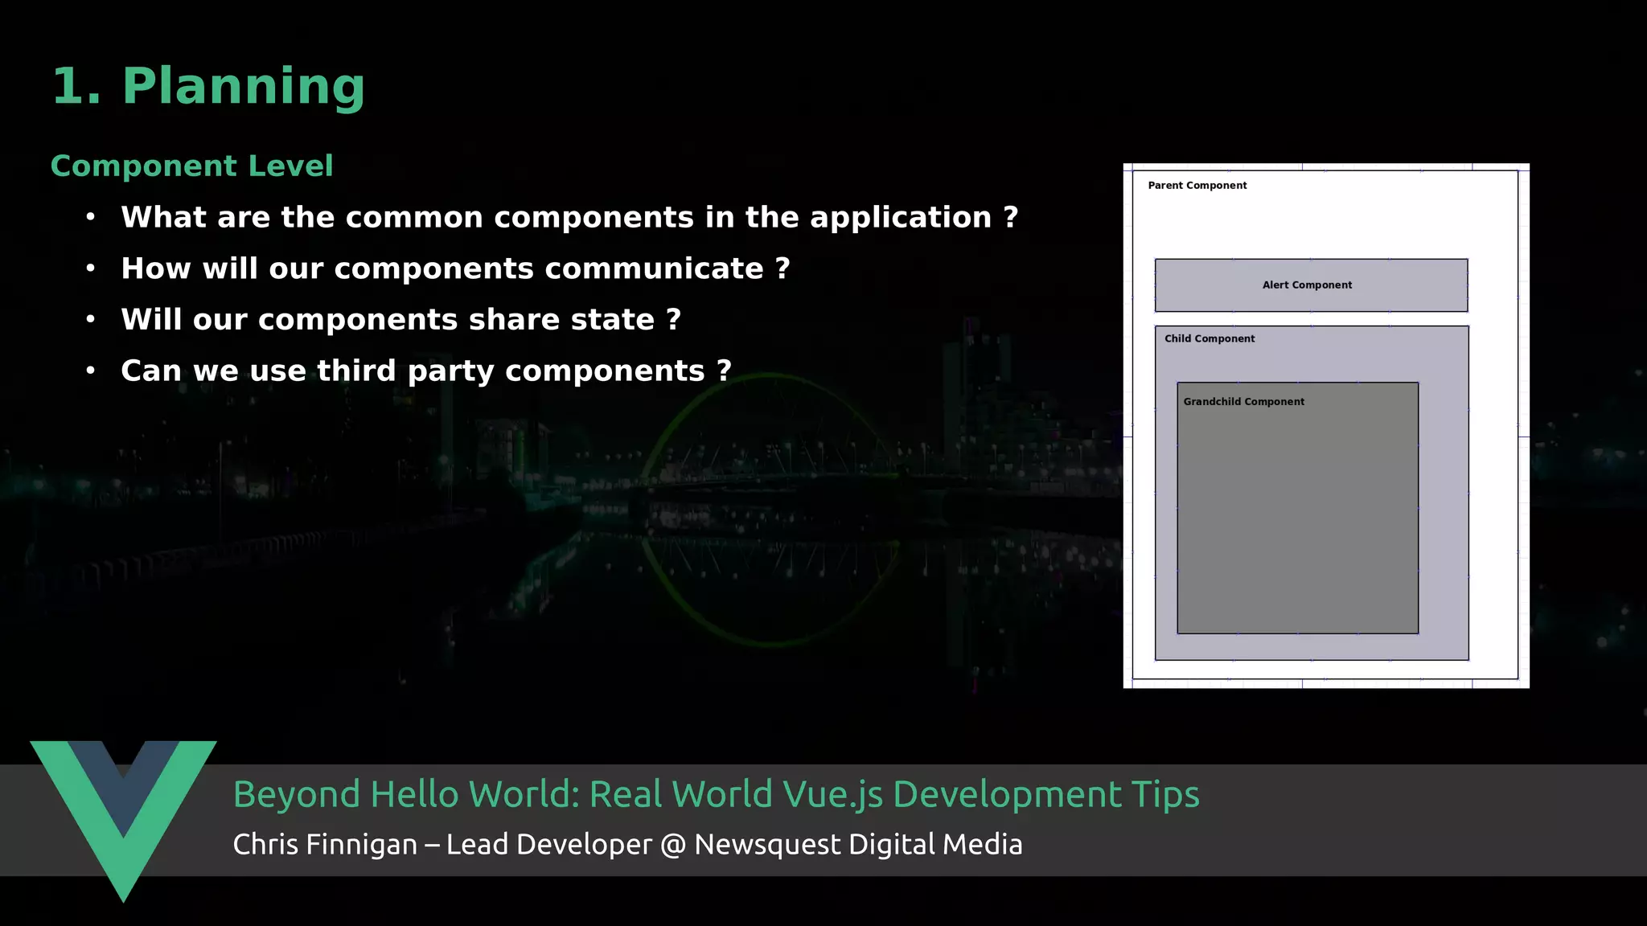Click the Chris Finnigan presenter line
The width and height of the screenshot is (1647, 926).
pos(627,845)
